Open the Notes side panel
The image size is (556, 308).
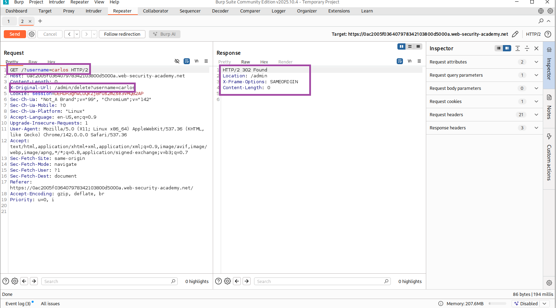point(549,108)
